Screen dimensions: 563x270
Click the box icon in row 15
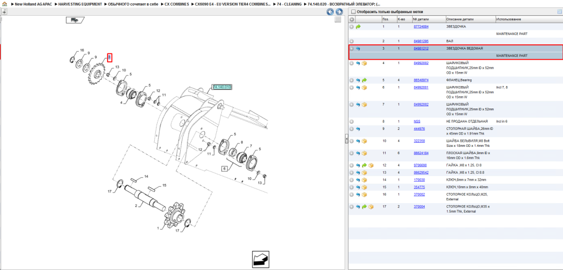364,187
